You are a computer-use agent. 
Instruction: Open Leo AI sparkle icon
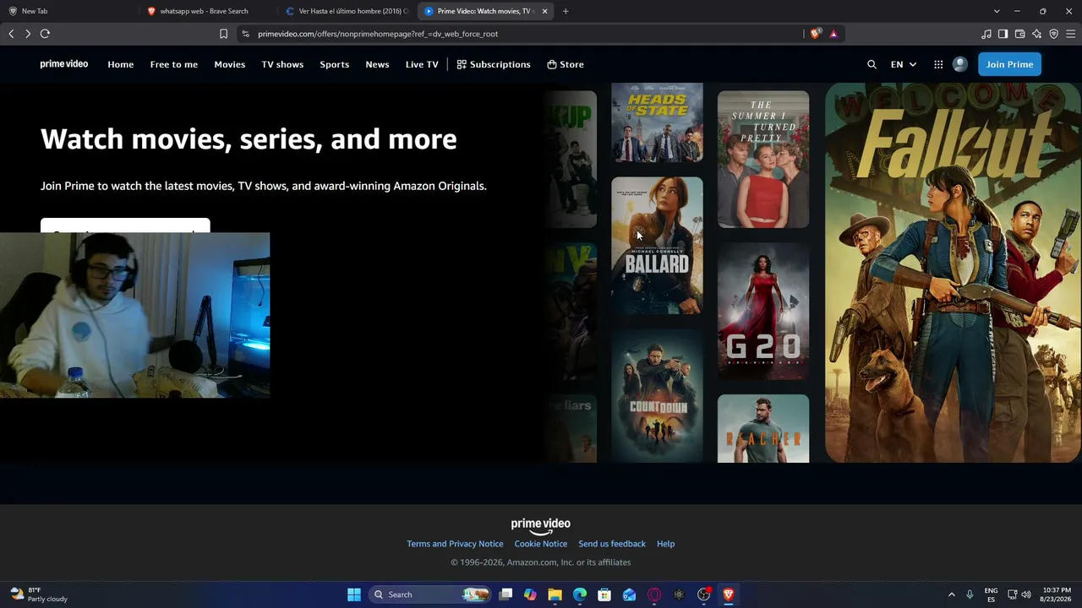(x=1037, y=34)
